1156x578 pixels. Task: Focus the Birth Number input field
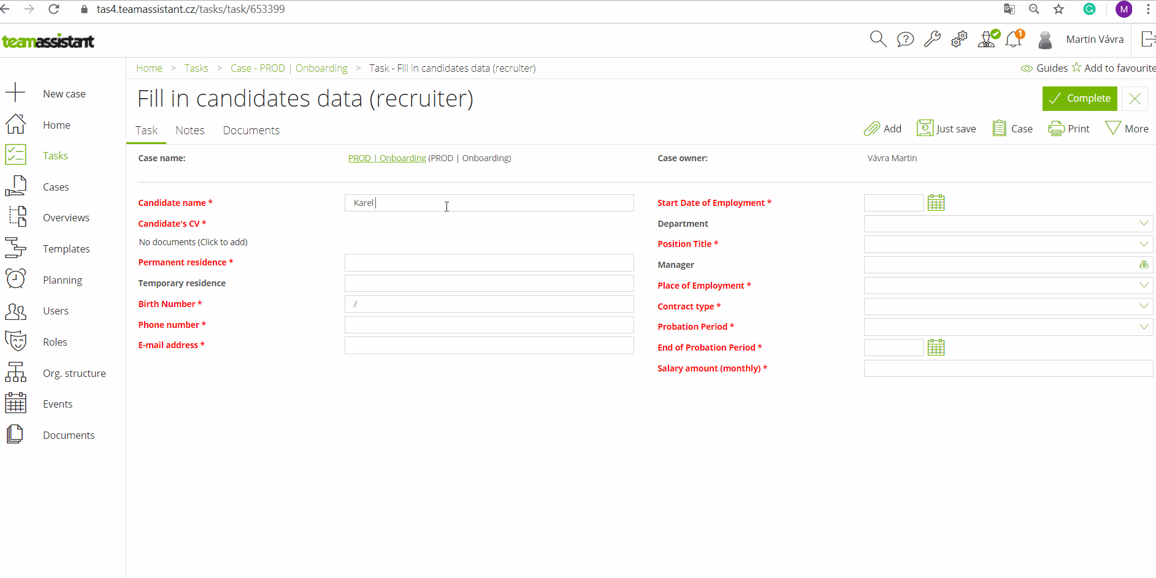click(489, 304)
